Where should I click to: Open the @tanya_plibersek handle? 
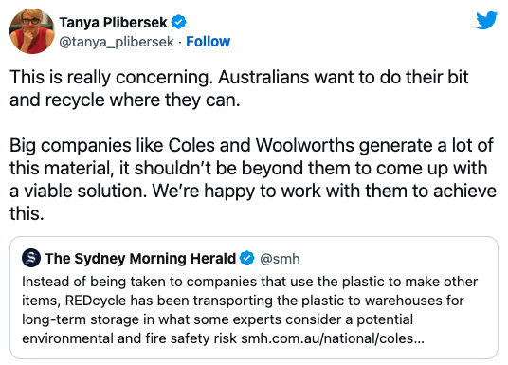(x=117, y=42)
